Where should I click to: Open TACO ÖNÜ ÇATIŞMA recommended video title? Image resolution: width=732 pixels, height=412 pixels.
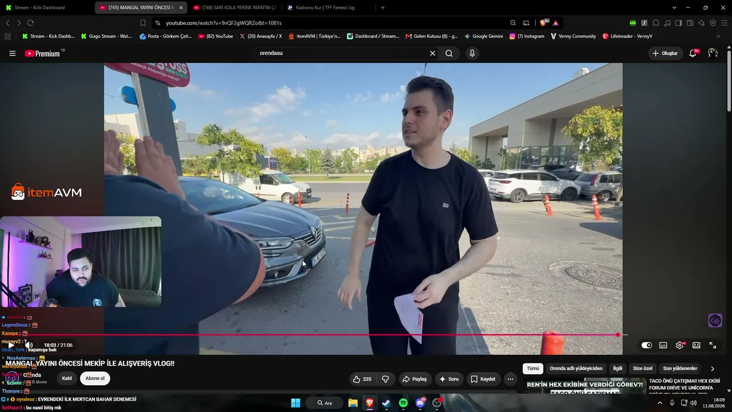(x=685, y=386)
